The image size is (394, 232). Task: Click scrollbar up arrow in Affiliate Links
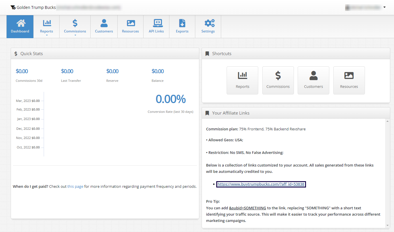[x=387, y=121]
